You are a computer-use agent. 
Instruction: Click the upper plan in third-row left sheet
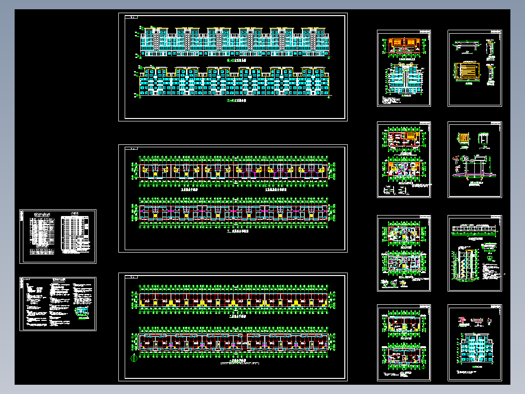pos(404,233)
